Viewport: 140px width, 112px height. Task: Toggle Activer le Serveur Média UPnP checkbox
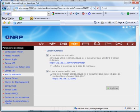click(47, 71)
